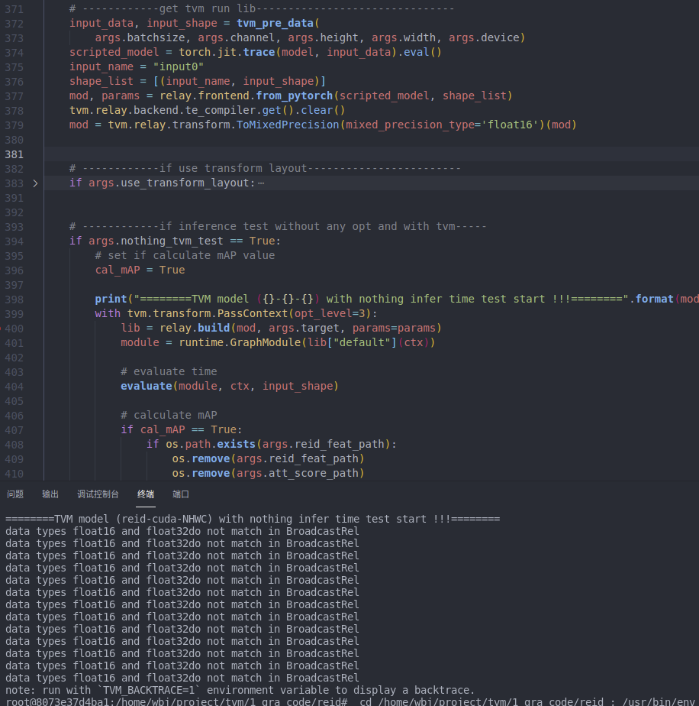Place cursor on the 'float16' string literal
This screenshot has width=699, height=706.
tap(512, 125)
